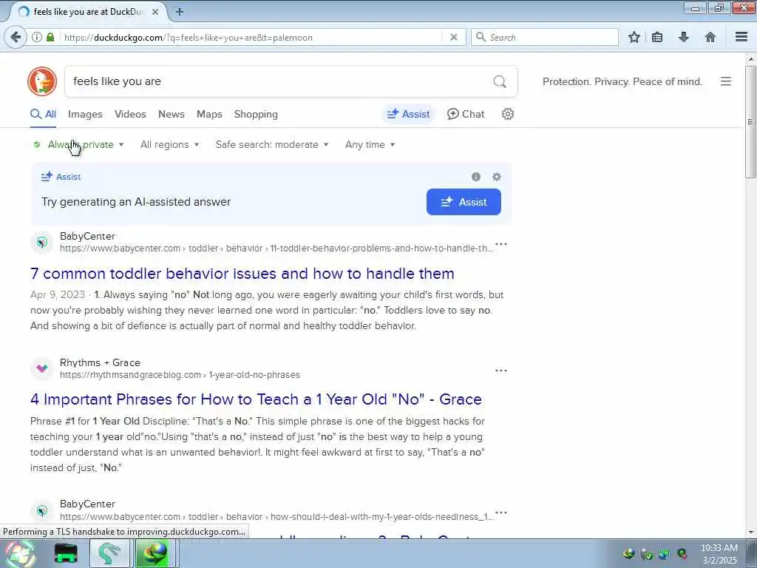Click the "Try generating an AI-assisted answer" text
The height and width of the screenshot is (568, 757).
136,202
